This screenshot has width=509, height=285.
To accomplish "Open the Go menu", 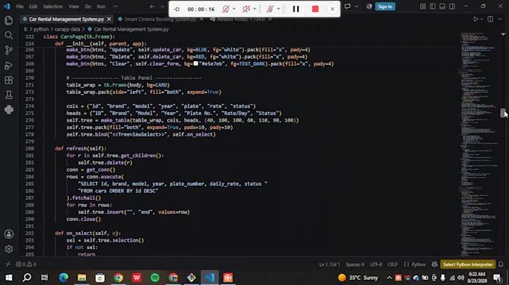I will click(x=88, y=7).
